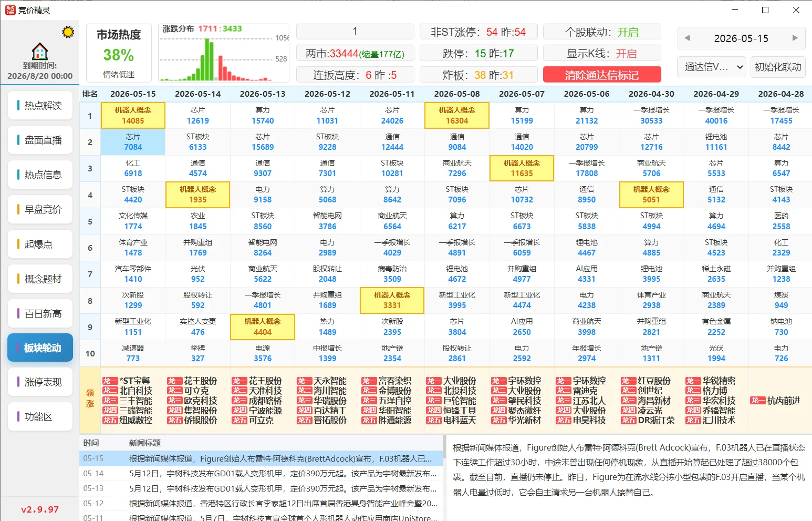Click the 龙五 badge beside 纽威数控

coord(110,420)
